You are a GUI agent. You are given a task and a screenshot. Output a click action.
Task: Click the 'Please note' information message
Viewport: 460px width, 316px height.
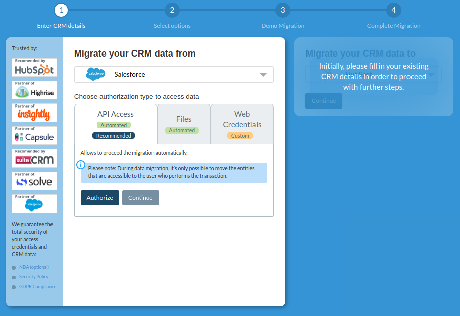(174, 173)
